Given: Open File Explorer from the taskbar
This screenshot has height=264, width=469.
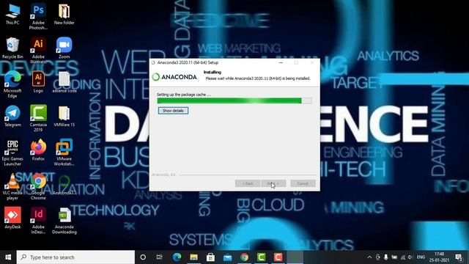Looking at the screenshot, I should pyautogui.click(x=193, y=257).
